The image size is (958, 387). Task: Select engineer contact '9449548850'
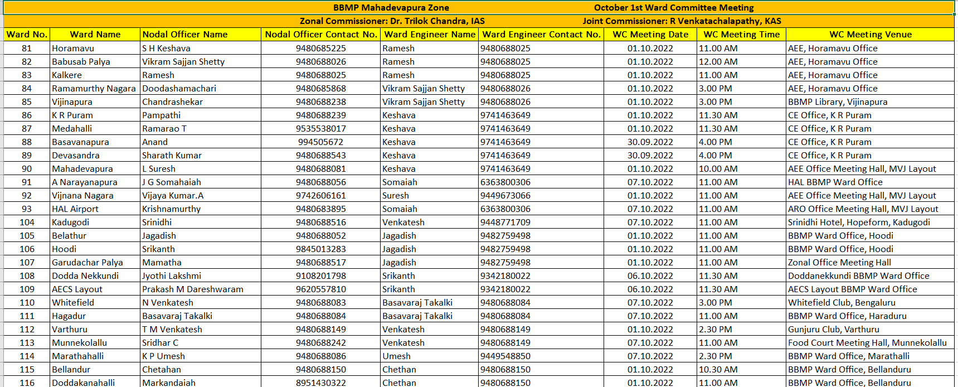coord(542,356)
